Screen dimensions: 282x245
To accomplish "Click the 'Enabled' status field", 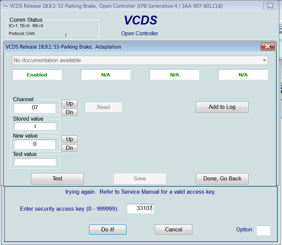I will tap(37, 74).
